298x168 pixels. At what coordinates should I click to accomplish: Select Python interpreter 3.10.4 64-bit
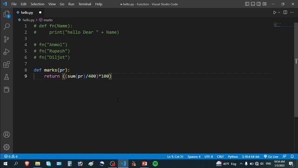click(251, 157)
